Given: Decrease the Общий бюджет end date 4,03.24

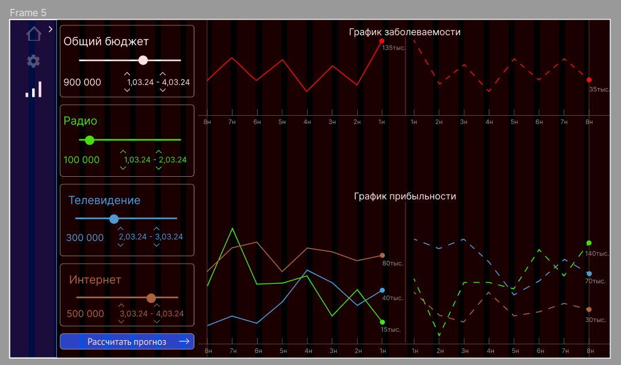Looking at the screenshot, I should coord(163,90).
